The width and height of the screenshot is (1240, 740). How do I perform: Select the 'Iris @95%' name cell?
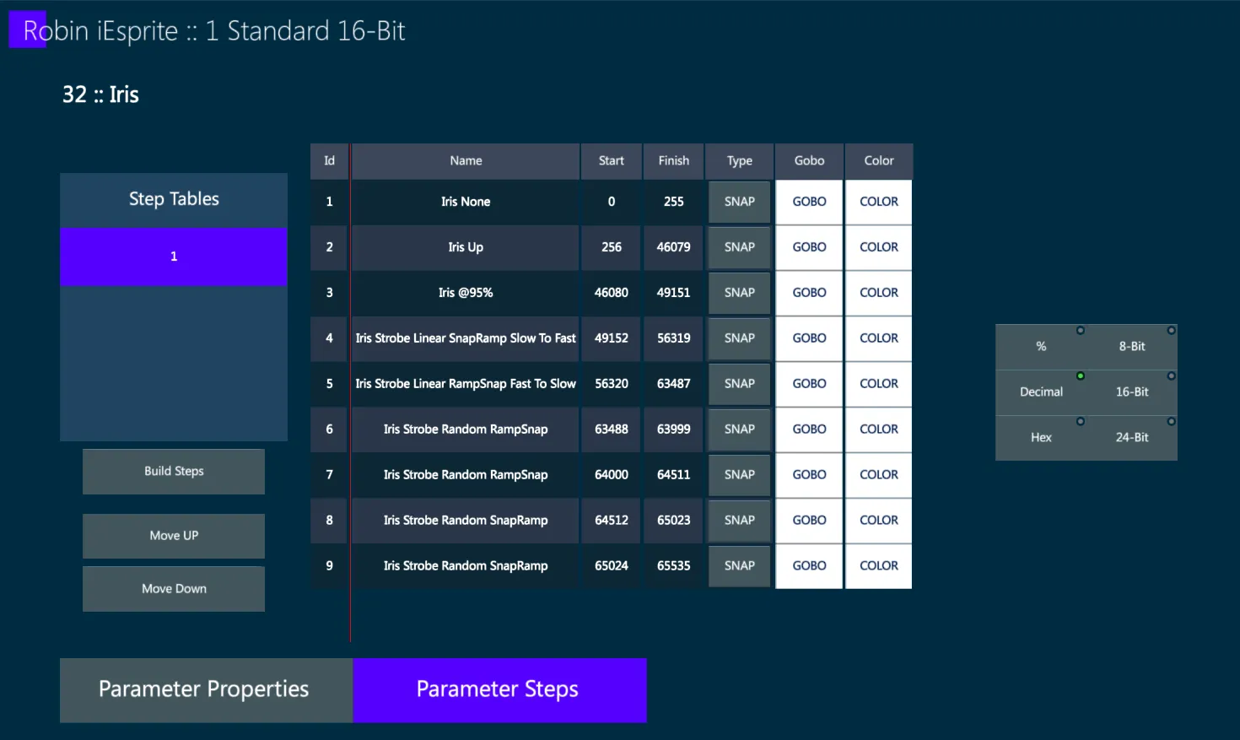[x=466, y=293]
